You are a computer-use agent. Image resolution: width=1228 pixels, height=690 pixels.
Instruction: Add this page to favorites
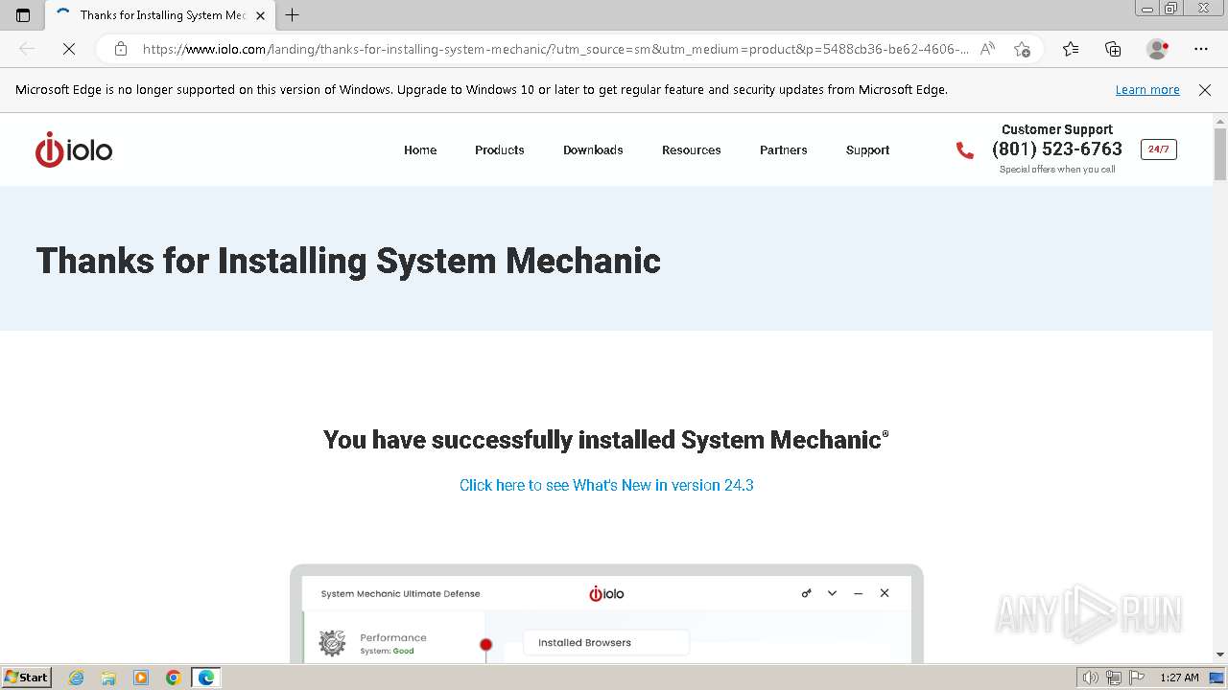pos(1022,49)
